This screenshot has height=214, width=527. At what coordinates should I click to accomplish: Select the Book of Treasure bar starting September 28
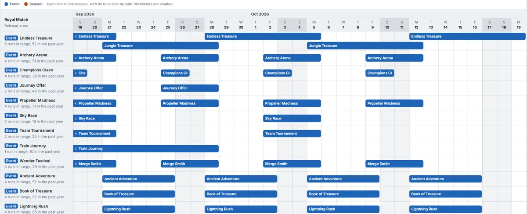(241, 194)
